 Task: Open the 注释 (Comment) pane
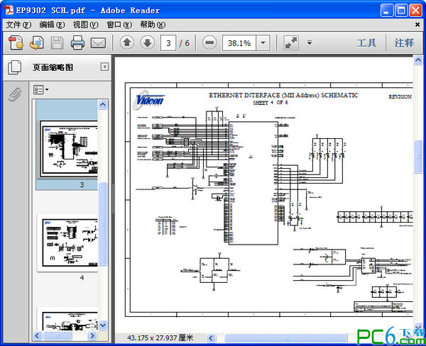point(404,43)
